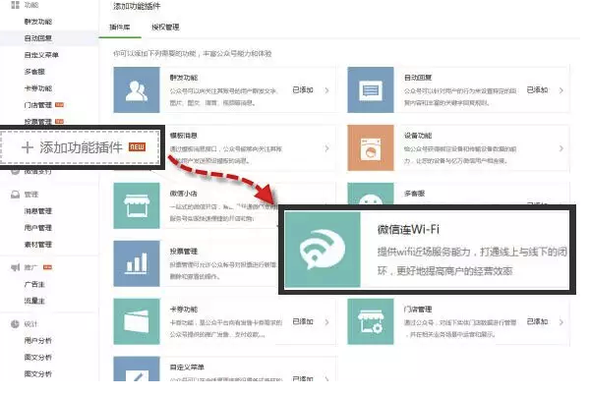The width and height of the screenshot is (590, 396).
Task: Click the 模板消息 card title
Action: coord(184,136)
